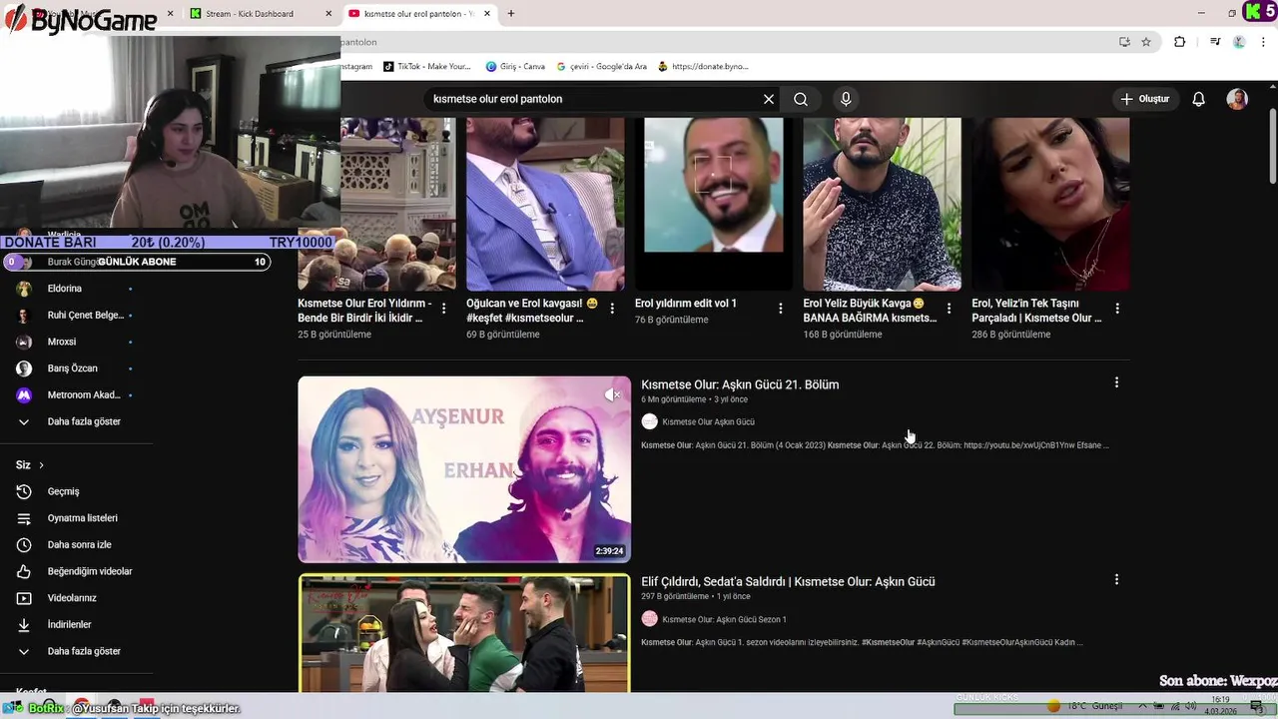
Task: Unmute the preview on Aşkın Gücü 21 thumbnail
Action: click(612, 395)
